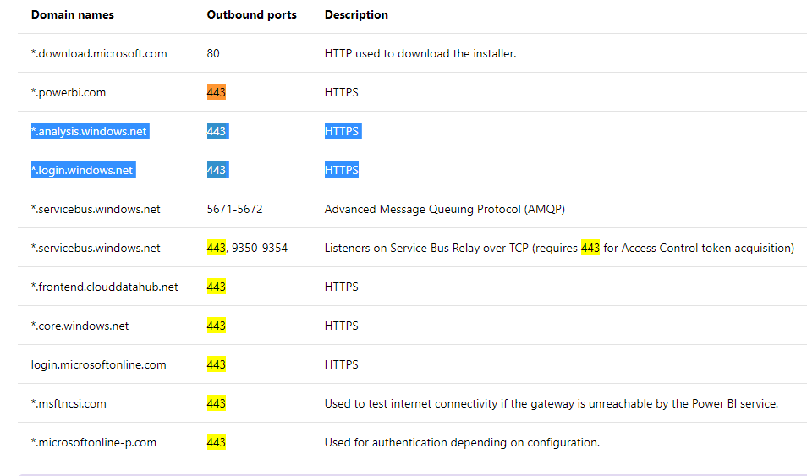Click 'Used for authentication depending on configuration.' text

point(462,442)
